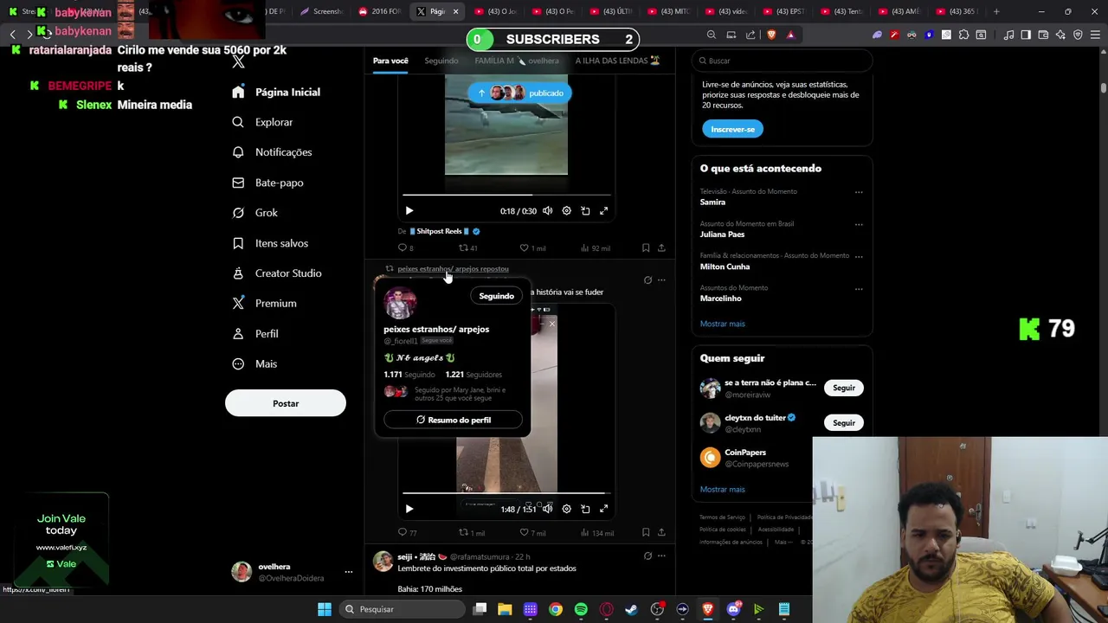
Task: Focus the Buscar search field
Action: pos(783,61)
